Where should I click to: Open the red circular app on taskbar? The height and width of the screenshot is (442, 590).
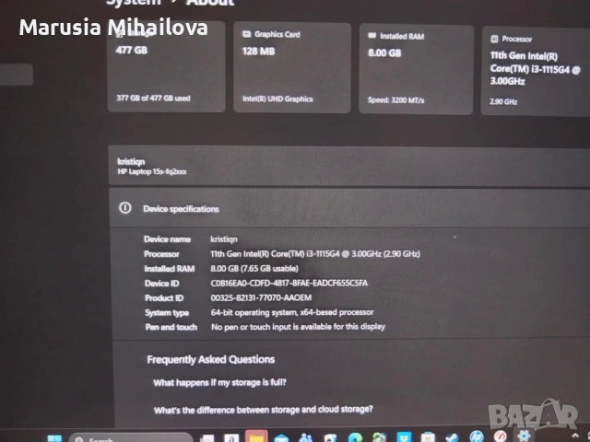pos(501,436)
